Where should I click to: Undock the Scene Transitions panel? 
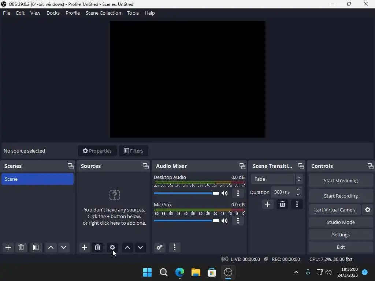(x=301, y=166)
